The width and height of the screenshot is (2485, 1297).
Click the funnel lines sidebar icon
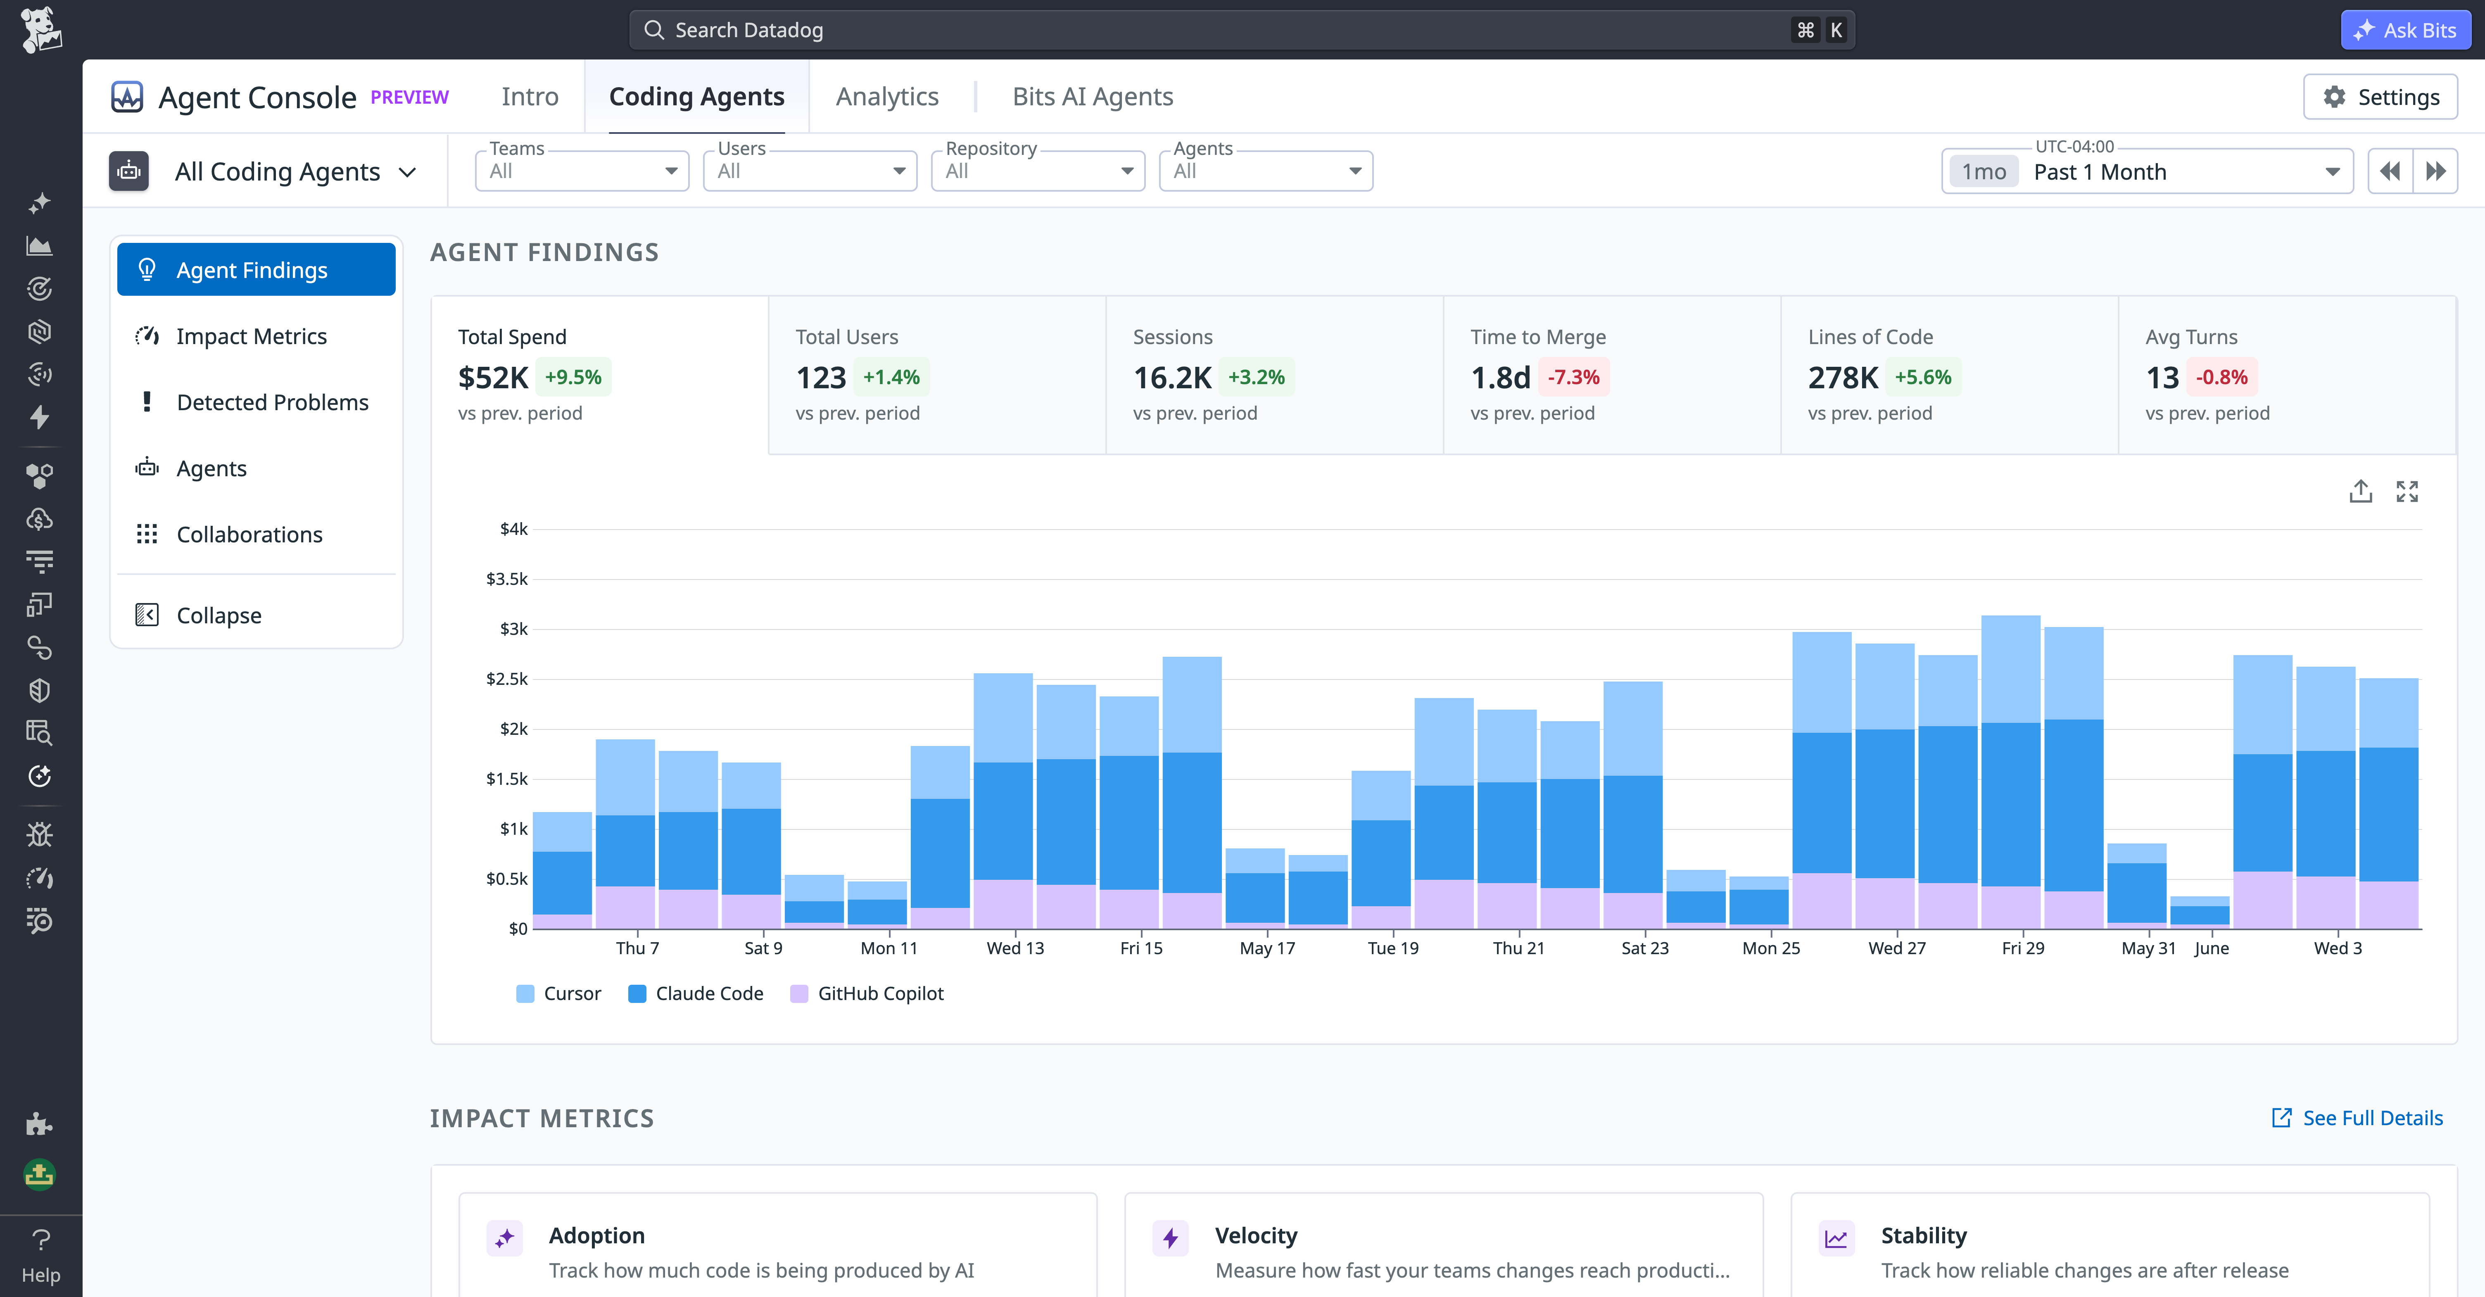(x=40, y=561)
